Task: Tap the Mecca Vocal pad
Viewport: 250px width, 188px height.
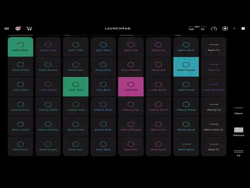Action: (x=186, y=127)
